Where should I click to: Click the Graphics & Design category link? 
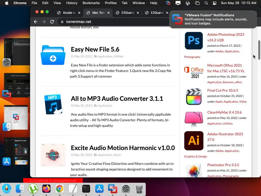(195, 156)
